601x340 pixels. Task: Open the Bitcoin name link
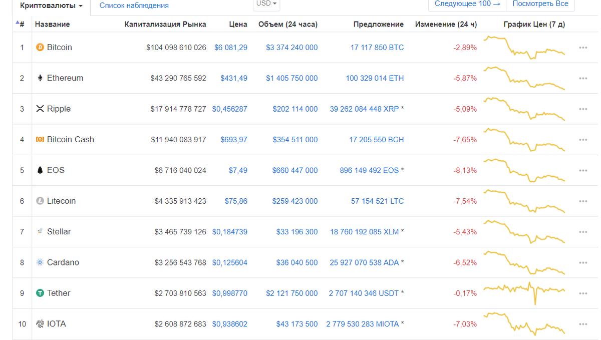(x=60, y=48)
